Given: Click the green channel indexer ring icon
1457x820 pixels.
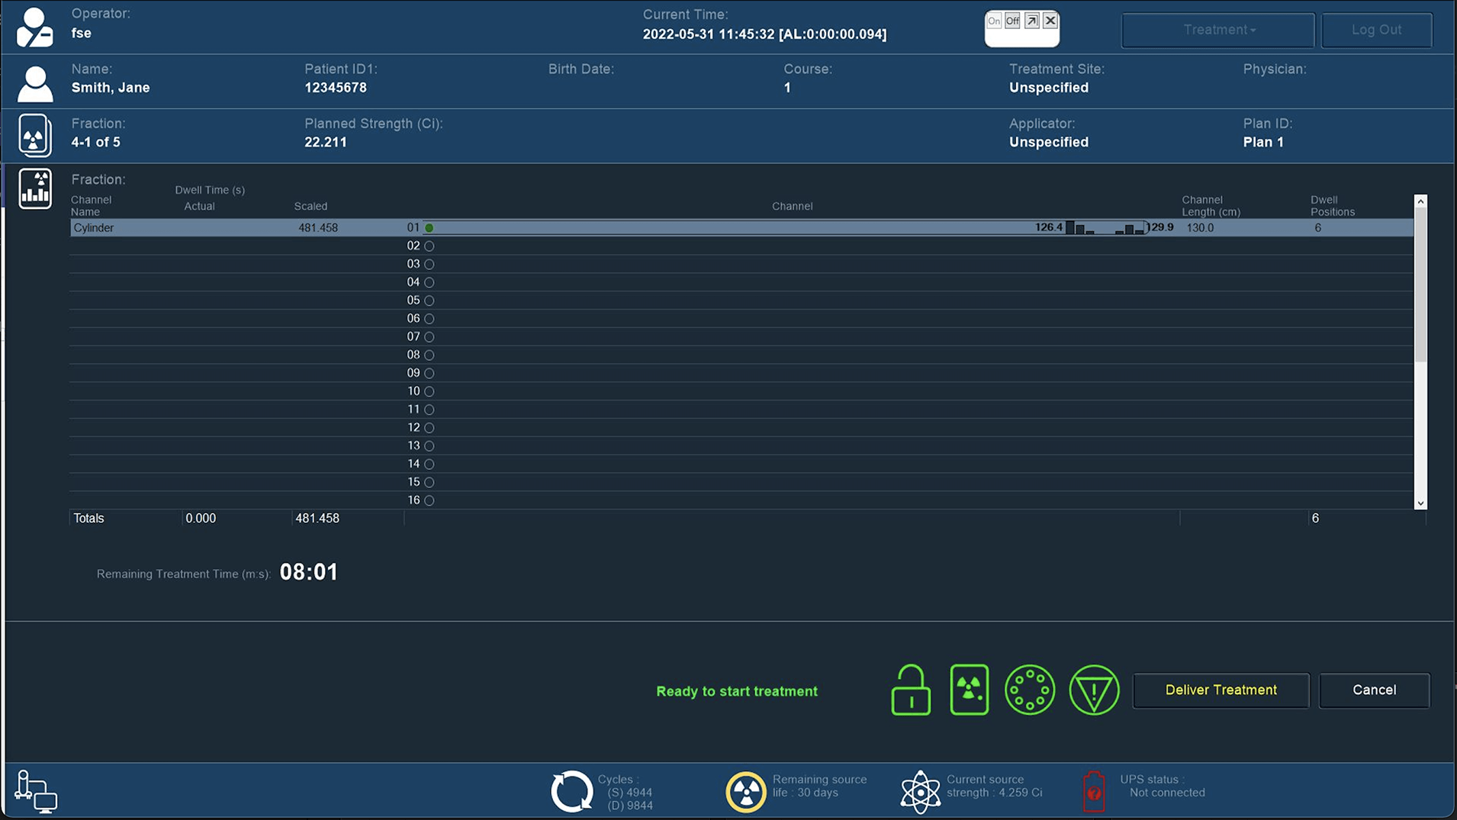Looking at the screenshot, I should pyautogui.click(x=1030, y=690).
